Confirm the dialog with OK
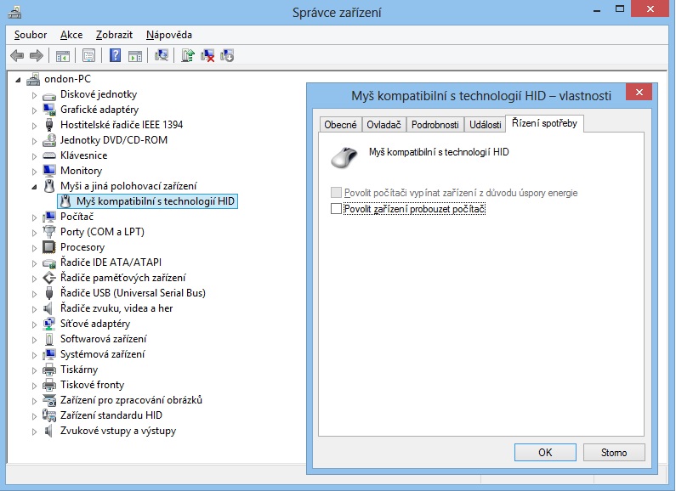 [545, 452]
